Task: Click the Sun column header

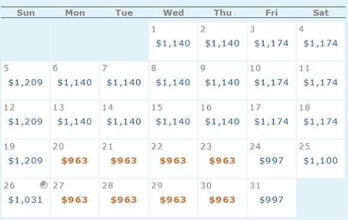Action: click(26, 13)
